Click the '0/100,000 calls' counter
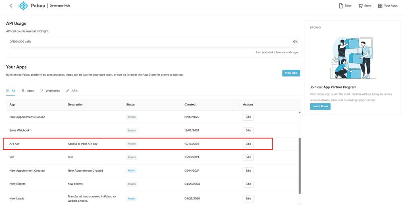Image resolution: width=405 pixels, height=205 pixels. [21, 41]
